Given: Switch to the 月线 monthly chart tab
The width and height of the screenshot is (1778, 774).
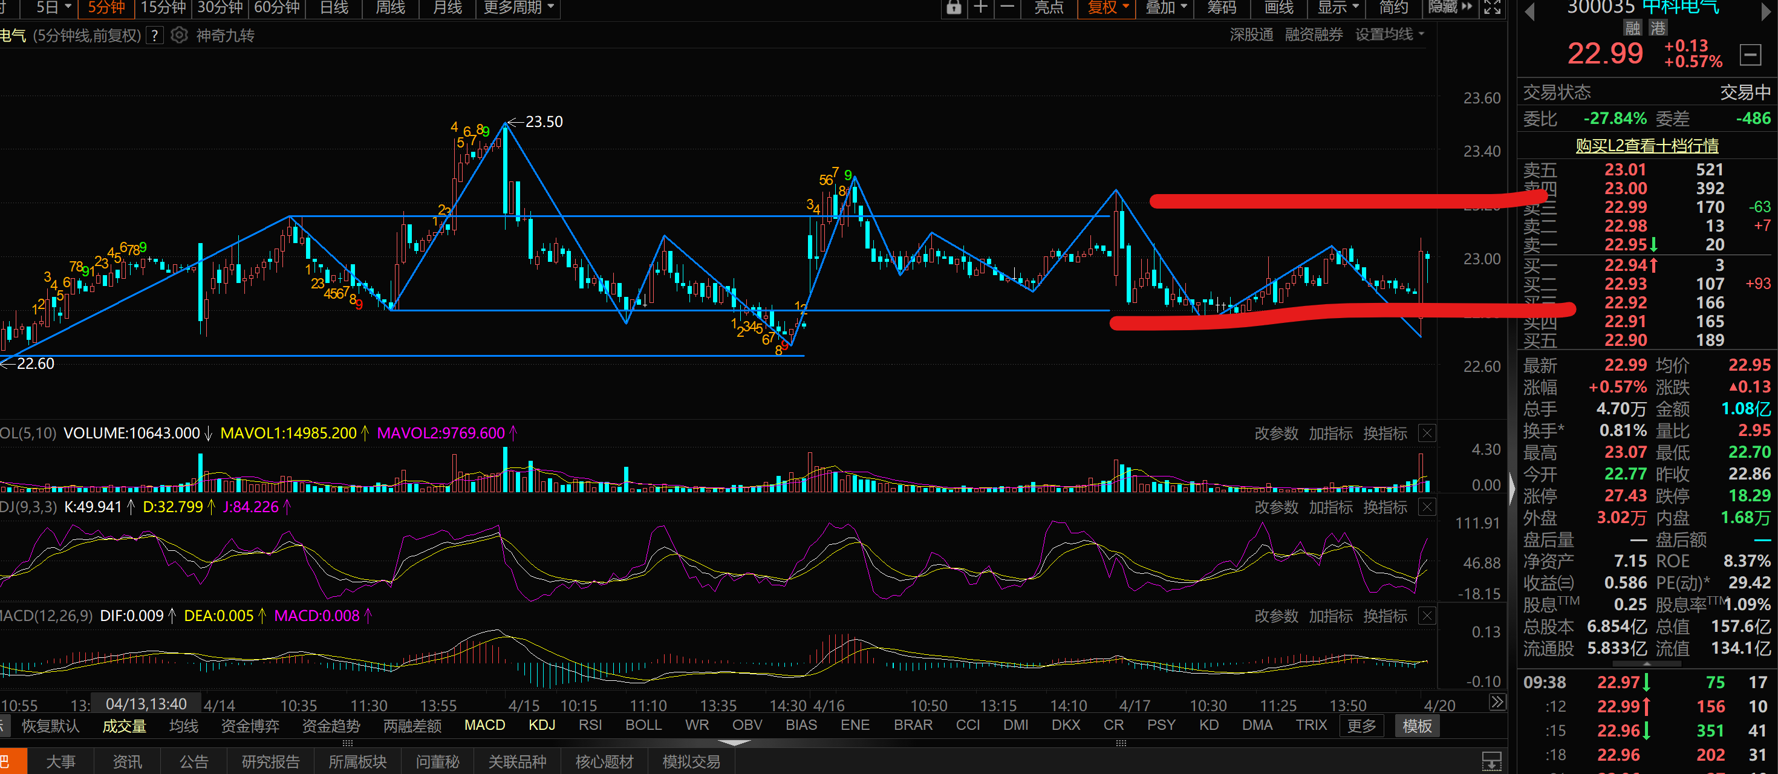Looking at the screenshot, I should (446, 8).
